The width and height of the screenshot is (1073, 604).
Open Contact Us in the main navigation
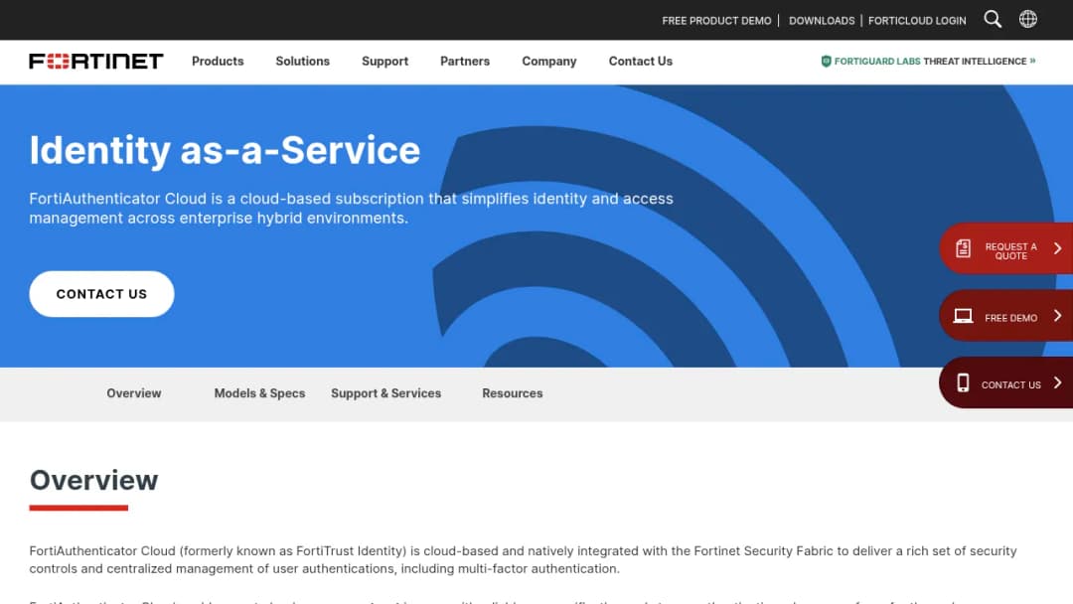click(641, 61)
